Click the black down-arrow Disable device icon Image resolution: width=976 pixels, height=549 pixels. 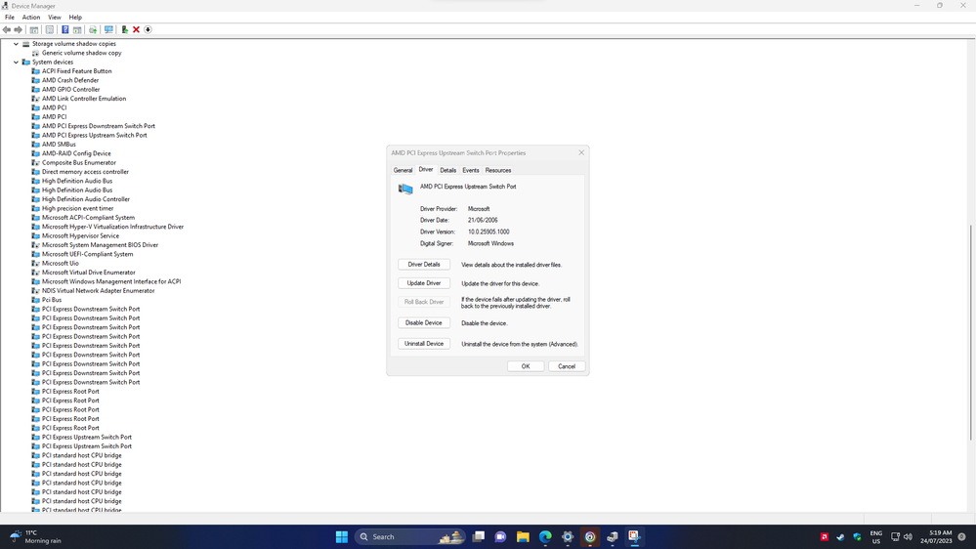point(149,30)
